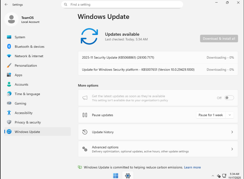Screen dimensions: 244x179
Task: Navigate to Accounts settings
Action: pos(37,84)
